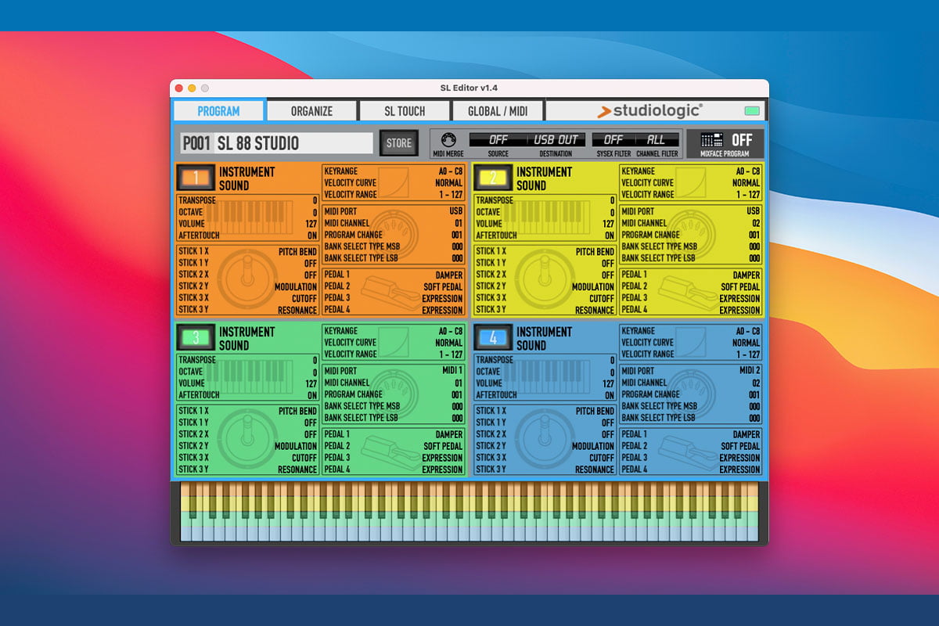Click zone 1 INSTRUMENT SOUND label
The height and width of the screenshot is (626, 939).
(x=246, y=178)
